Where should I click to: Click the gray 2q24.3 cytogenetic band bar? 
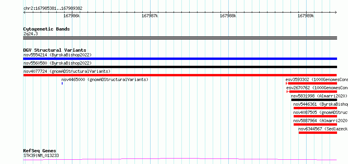pyautogui.click(x=180, y=38)
